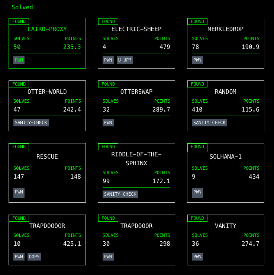Select the VANITY challenge title

click(x=226, y=226)
